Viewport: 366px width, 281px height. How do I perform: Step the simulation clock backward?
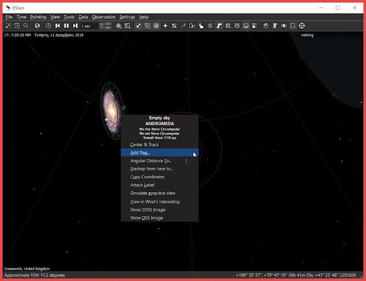[x=57, y=26]
